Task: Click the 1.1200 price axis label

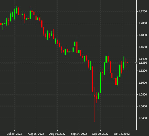Action: (143, 71)
